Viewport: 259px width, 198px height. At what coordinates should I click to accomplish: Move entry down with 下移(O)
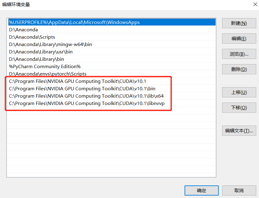click(239, 108)
